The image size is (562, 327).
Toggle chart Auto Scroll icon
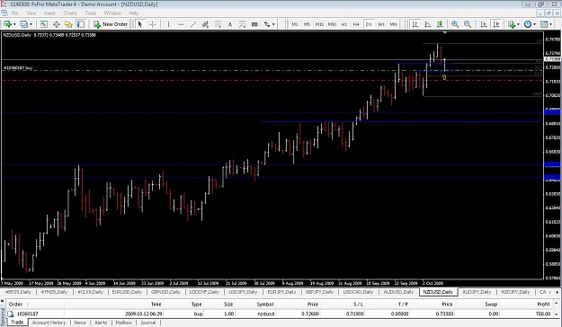coord(484,24)
